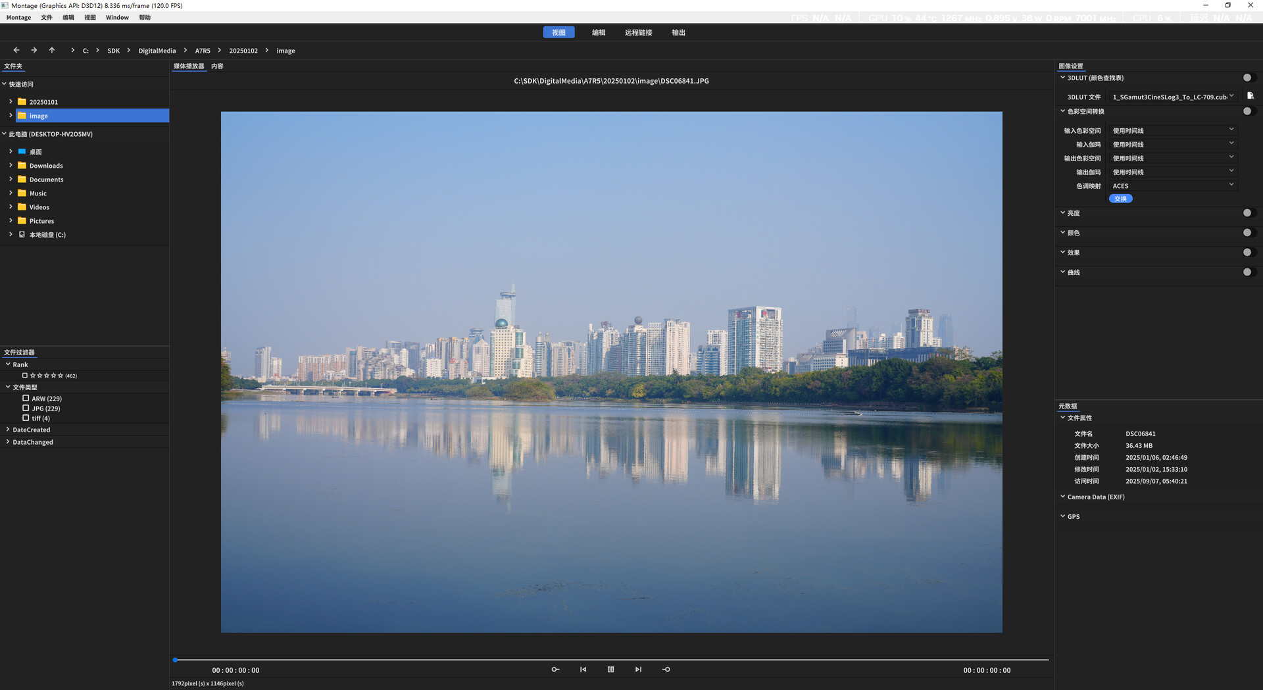Viewport: 1263px width, 690px height.
Task: Toggle the 亮度 adjustment switch
Action: (1248, 213)
